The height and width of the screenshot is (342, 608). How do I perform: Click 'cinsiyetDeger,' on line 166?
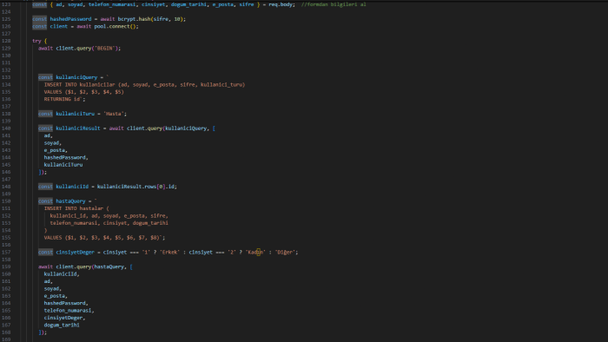coord(64,318)
